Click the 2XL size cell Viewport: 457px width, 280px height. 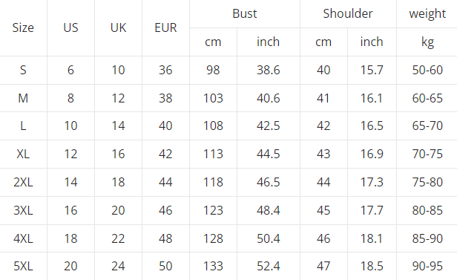point(23,182)
